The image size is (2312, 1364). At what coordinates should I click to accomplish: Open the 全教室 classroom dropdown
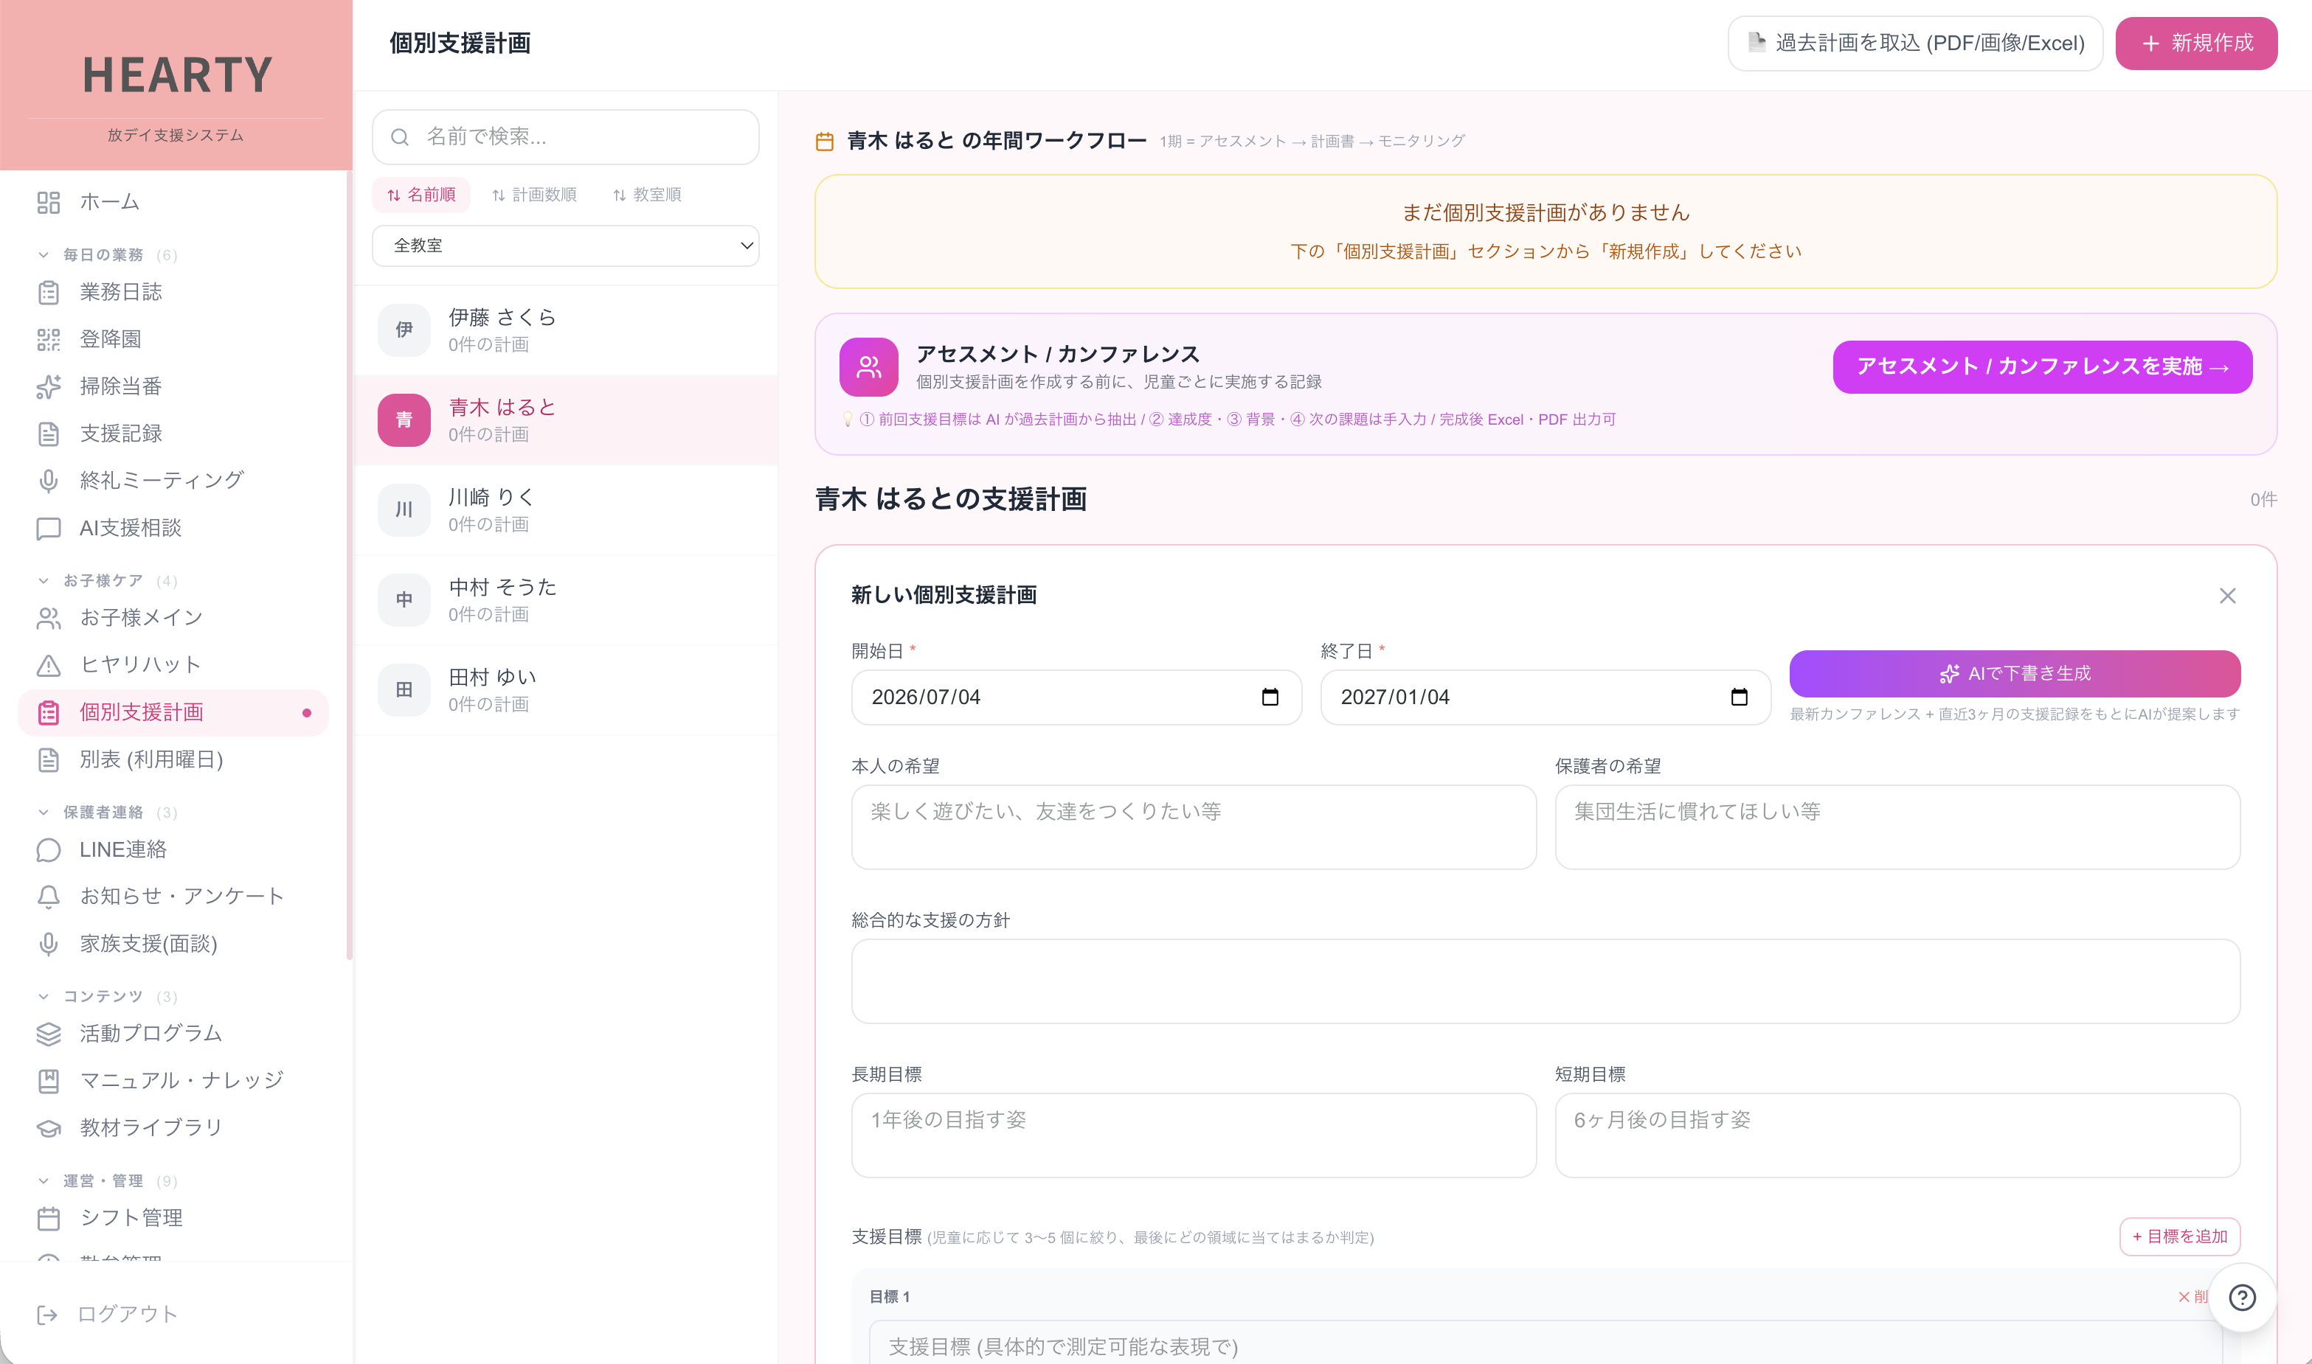pyautogui.click(x=566, y=246)
